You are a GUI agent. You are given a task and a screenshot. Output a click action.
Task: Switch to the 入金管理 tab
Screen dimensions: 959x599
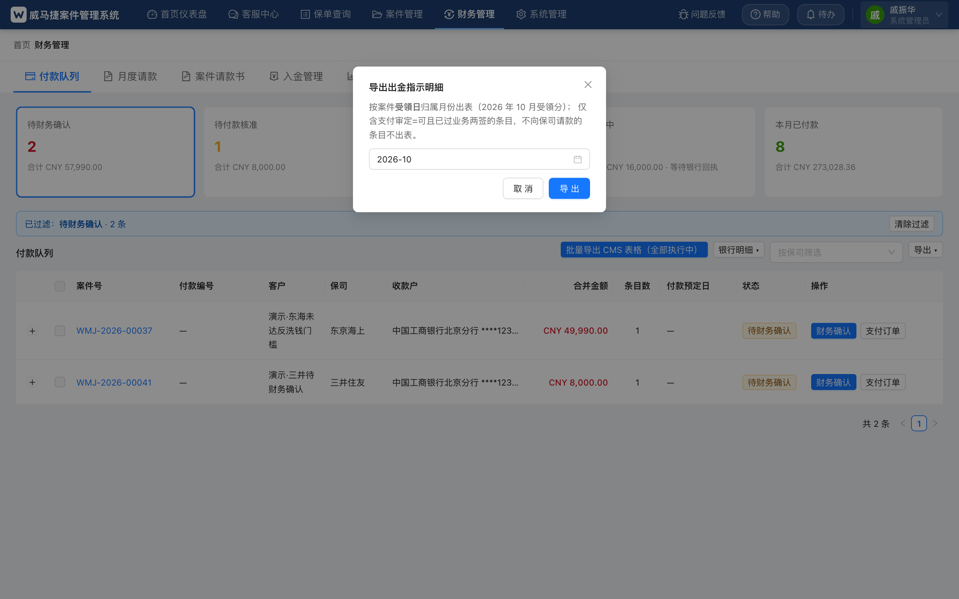[x=296, y=76]
